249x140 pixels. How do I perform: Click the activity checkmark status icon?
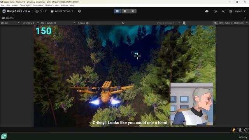[x=246, y=130]
